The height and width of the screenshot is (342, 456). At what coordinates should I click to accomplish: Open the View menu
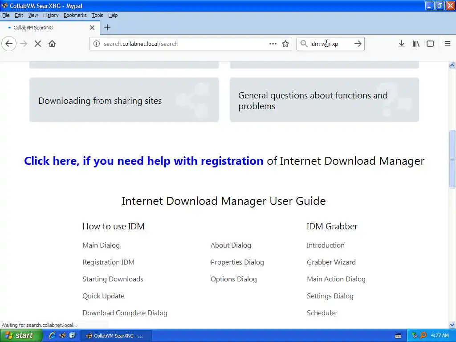tap(33, 16)
